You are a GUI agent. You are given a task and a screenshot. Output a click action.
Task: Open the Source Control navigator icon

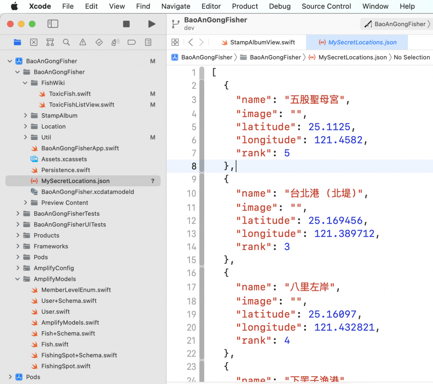34,42
